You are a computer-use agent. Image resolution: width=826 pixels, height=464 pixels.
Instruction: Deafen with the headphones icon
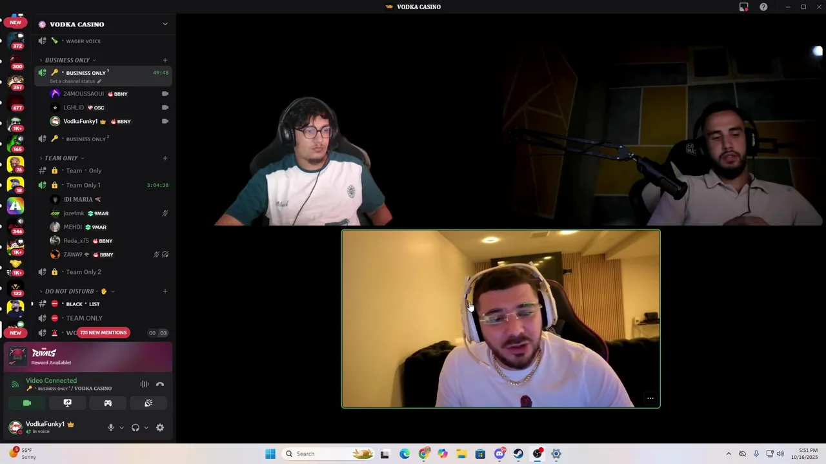[136, 427]
